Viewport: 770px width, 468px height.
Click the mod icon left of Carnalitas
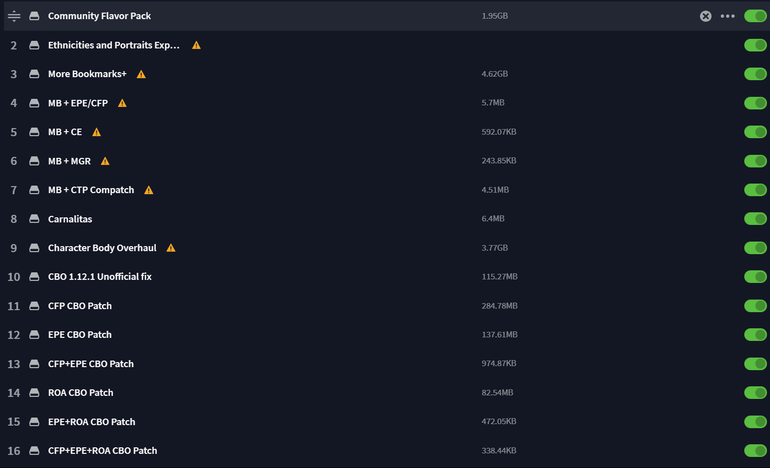click(x=34, y=219)
